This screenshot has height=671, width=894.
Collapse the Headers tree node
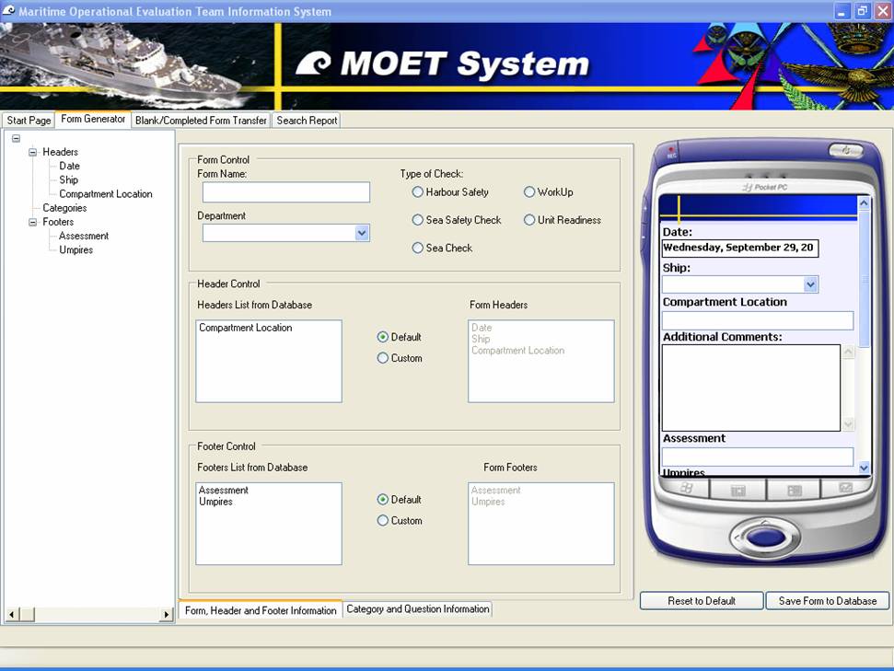coord(33,153)
